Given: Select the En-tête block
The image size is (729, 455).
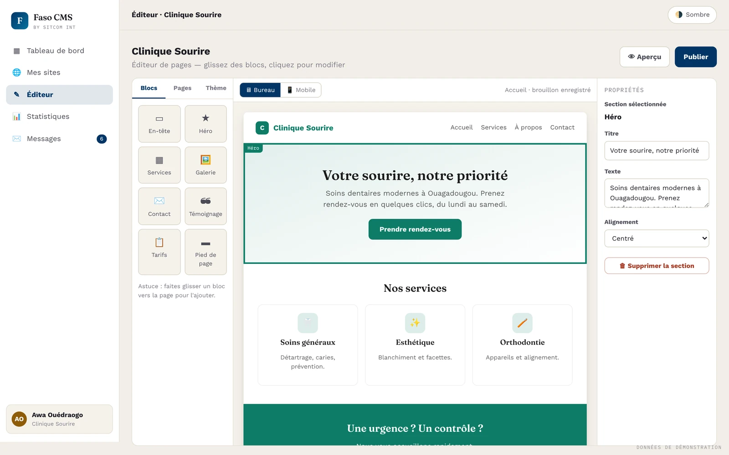Looking at the screenshot, I should point(159,124).
